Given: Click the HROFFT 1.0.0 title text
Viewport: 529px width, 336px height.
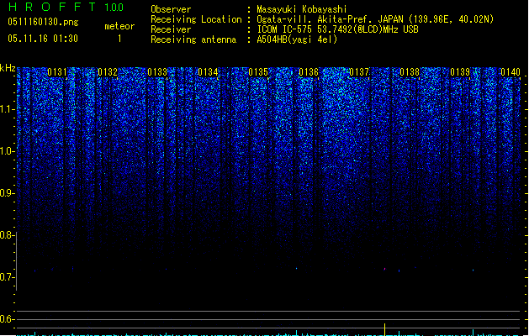Looking at the screenshot, I should tap(66, 7).
